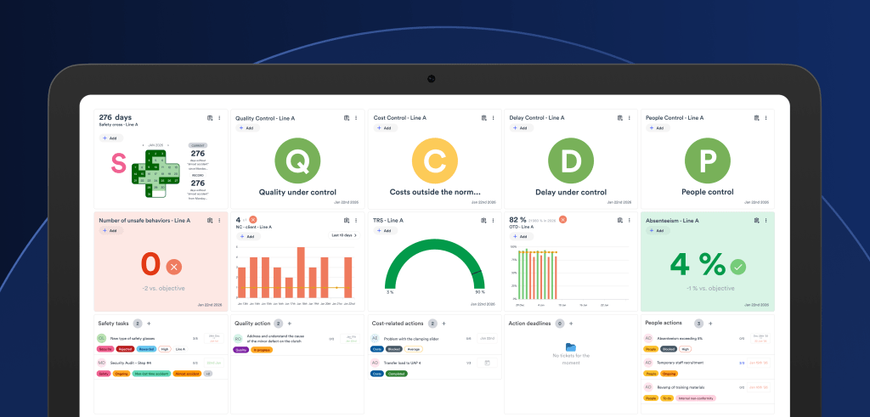Open Cost Control card three-dot menu

click(494, 118)
